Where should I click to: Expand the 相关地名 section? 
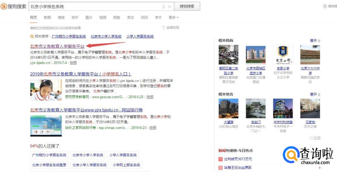tap(315, 94)
